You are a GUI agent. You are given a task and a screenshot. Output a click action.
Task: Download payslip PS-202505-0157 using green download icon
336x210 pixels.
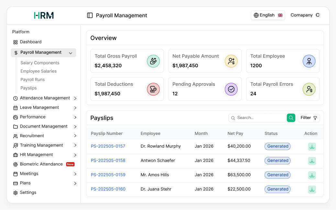312,147
